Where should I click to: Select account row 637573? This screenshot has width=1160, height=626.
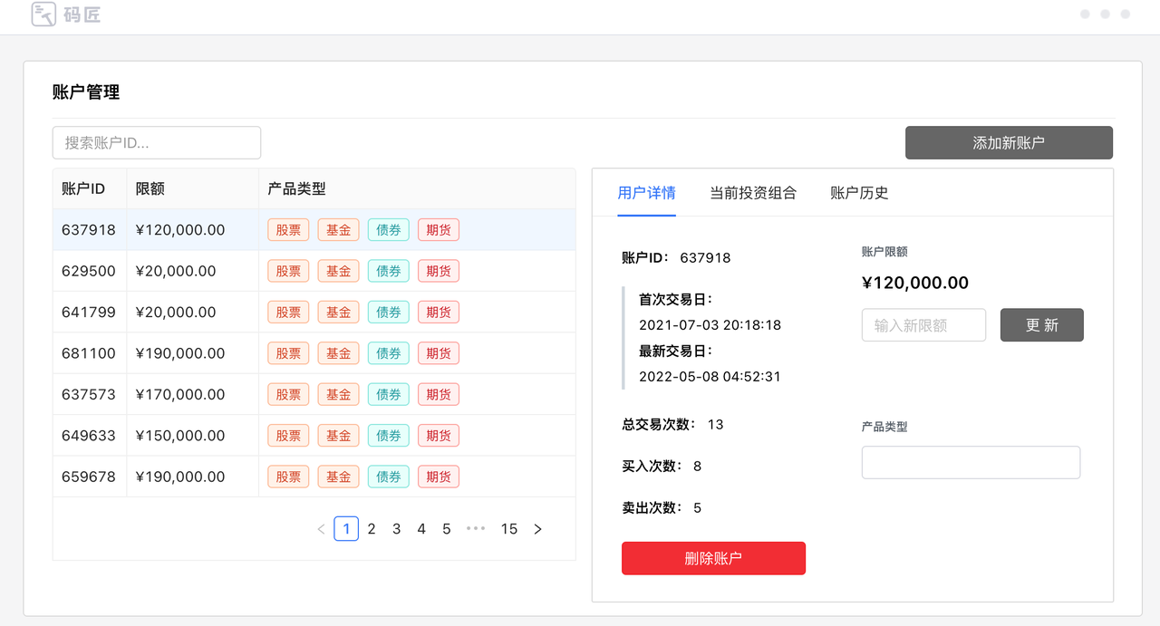pos(314,394)
